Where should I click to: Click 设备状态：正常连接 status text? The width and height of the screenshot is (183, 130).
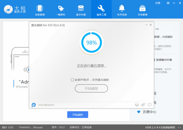[x=81, y=127]
